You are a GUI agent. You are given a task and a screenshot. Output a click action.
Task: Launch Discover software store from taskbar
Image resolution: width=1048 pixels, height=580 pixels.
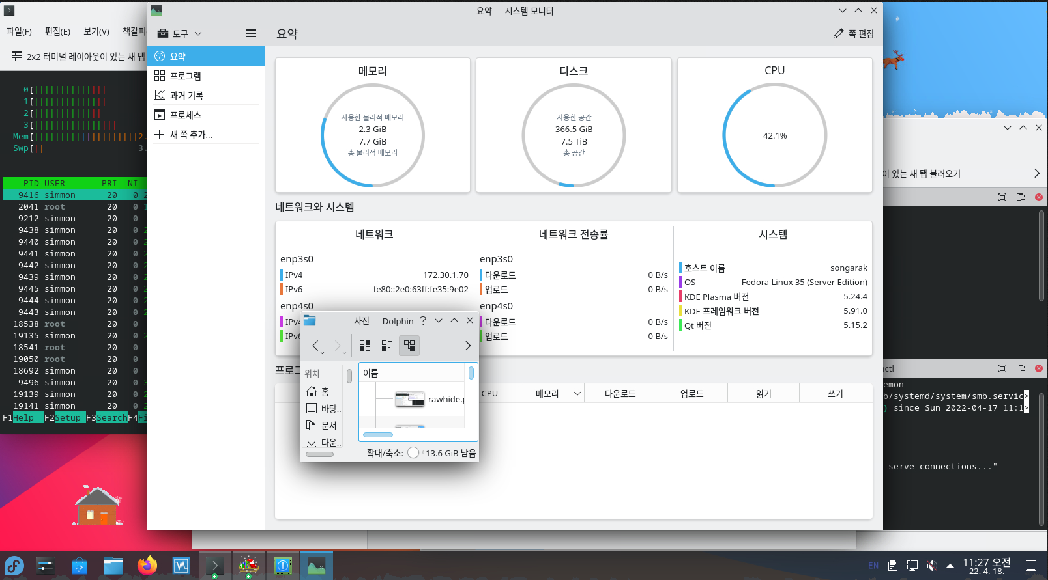(x=80, y=566)
